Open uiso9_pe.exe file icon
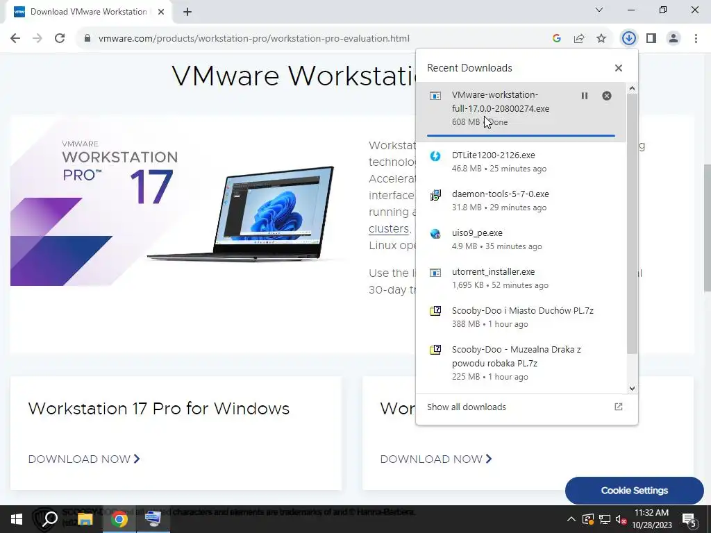This screenshot has width=711, height=533. click(x=435, y=234)
